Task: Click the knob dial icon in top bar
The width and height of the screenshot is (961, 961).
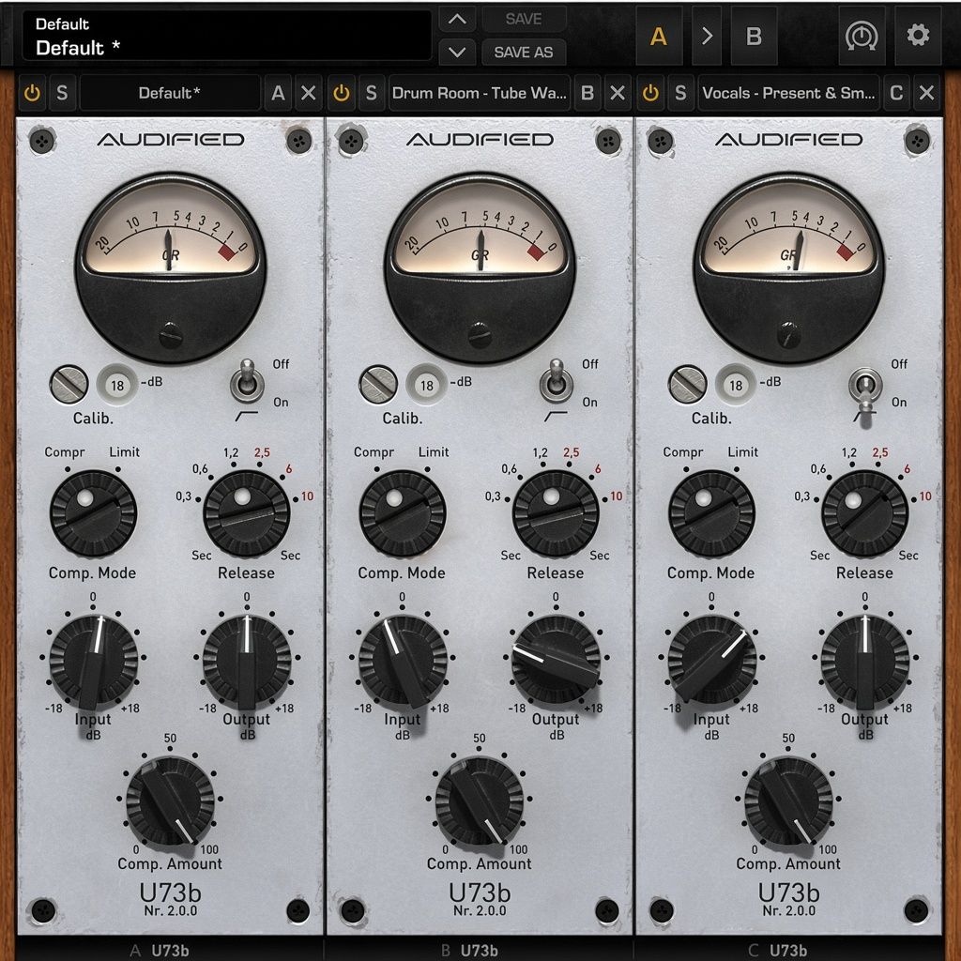Action: tap(862, 37)
